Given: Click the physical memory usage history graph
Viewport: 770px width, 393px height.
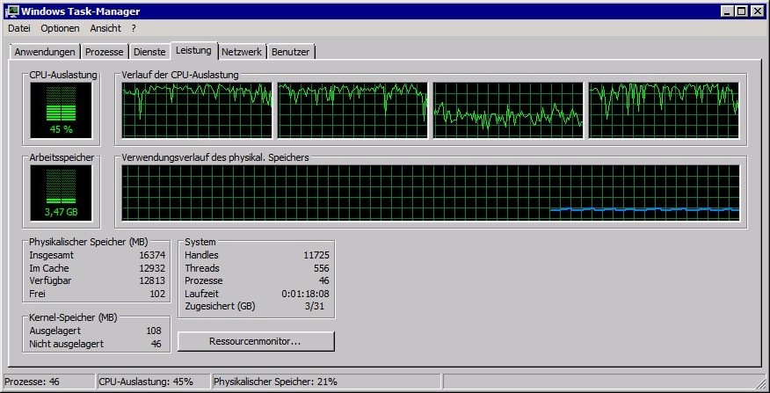Looking at the screenshot, I should tap(430, 193).
